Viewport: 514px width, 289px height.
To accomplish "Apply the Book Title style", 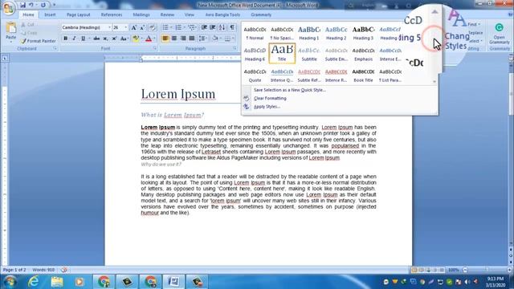I will (363, 75).
